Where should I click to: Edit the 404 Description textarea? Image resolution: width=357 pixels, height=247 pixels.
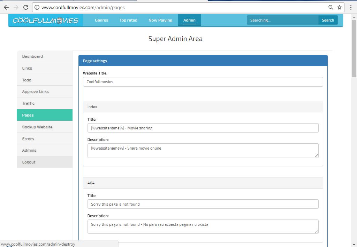point(203,226)
